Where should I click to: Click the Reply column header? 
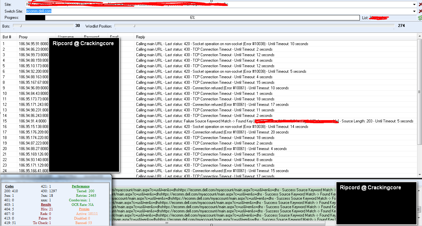coord(275,37)
